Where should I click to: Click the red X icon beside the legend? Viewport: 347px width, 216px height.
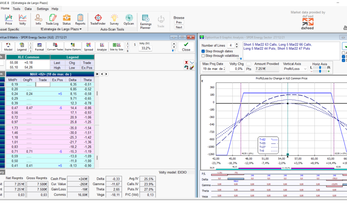coord(186,62)
